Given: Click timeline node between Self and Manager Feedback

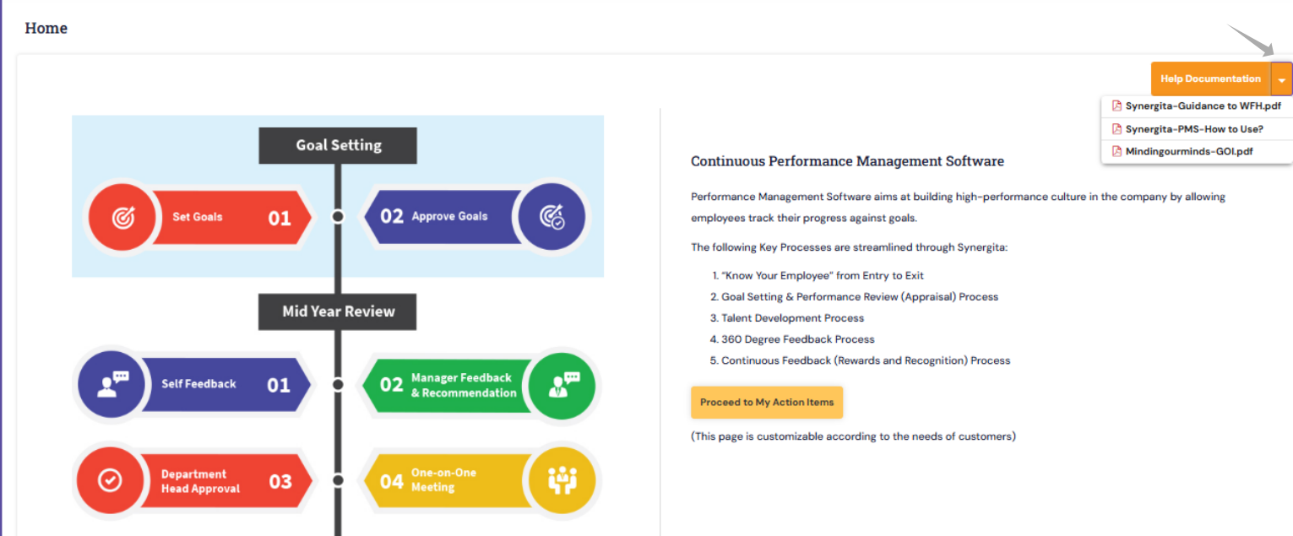Looking at the screenshot, I should click(338, 385).
